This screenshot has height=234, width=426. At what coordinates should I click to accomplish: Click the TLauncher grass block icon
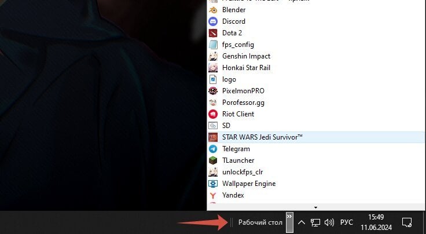[213, 160]
